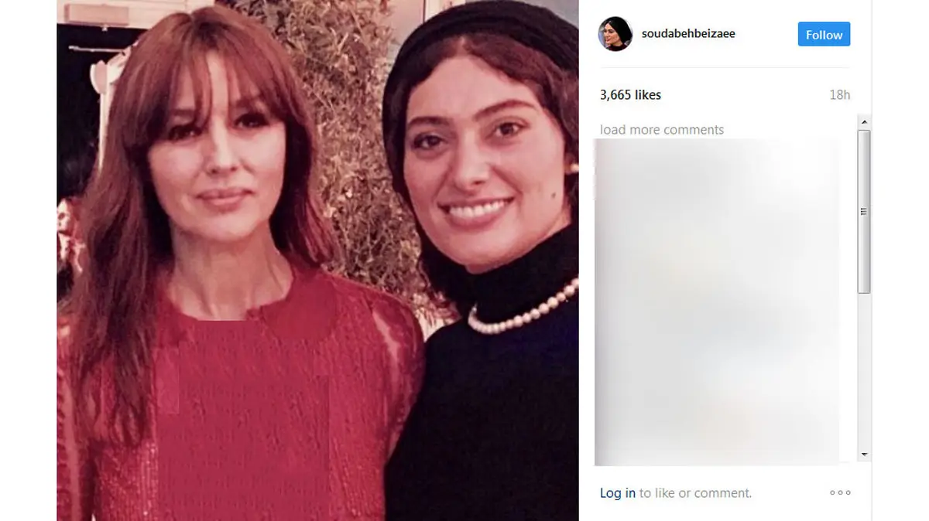Click the pearl necklace in the photo
This screenshot has height=521, width=929.
tap(523, 310)
